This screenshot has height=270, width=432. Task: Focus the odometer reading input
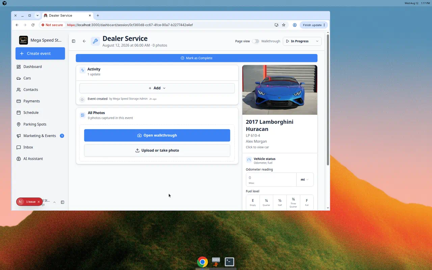tap(271, 180)
